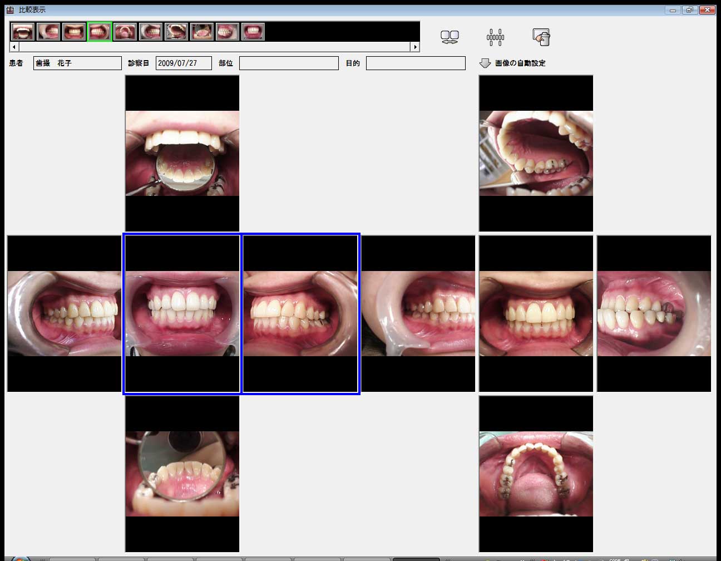Select frontal bite photo in blue frame
Viewport: 721px width, 561px height.
coord(182,314)
